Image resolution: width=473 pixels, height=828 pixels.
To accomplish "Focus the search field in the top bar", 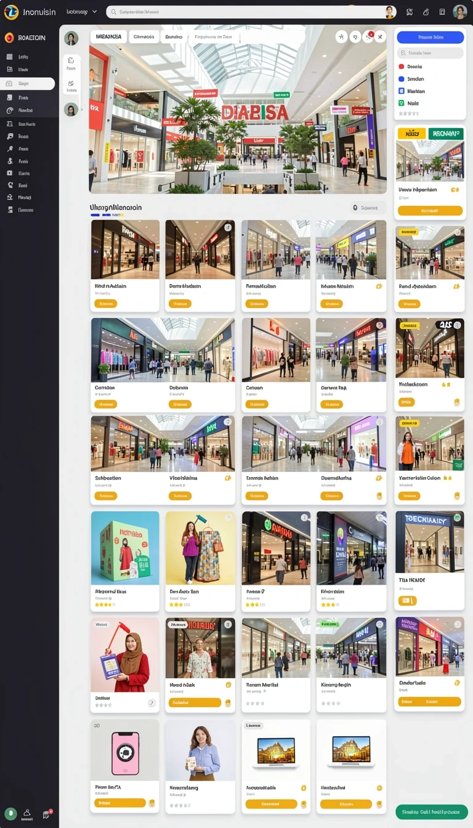I will click(251, 12).
